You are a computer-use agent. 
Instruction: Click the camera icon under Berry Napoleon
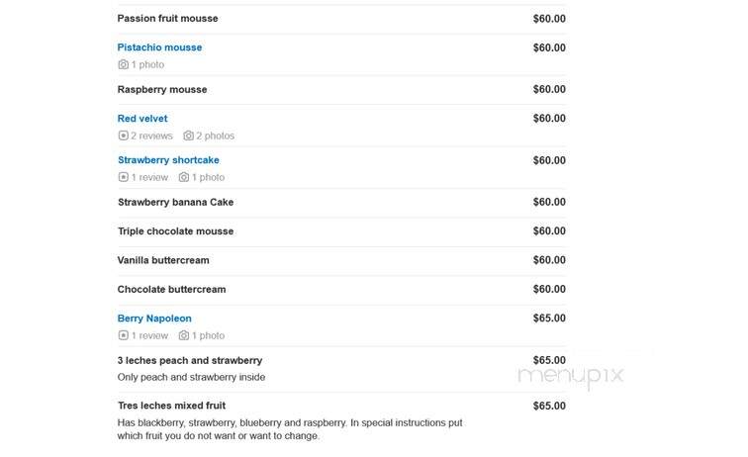184,335
